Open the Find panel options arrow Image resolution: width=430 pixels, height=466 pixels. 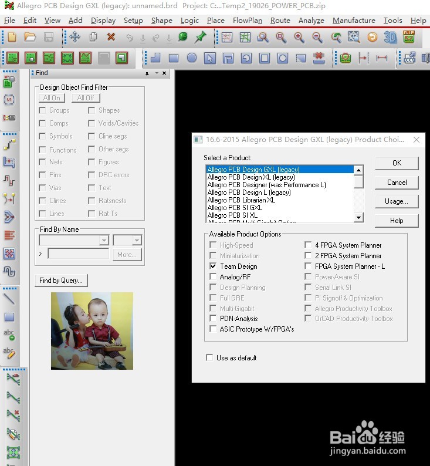(157, 73)
